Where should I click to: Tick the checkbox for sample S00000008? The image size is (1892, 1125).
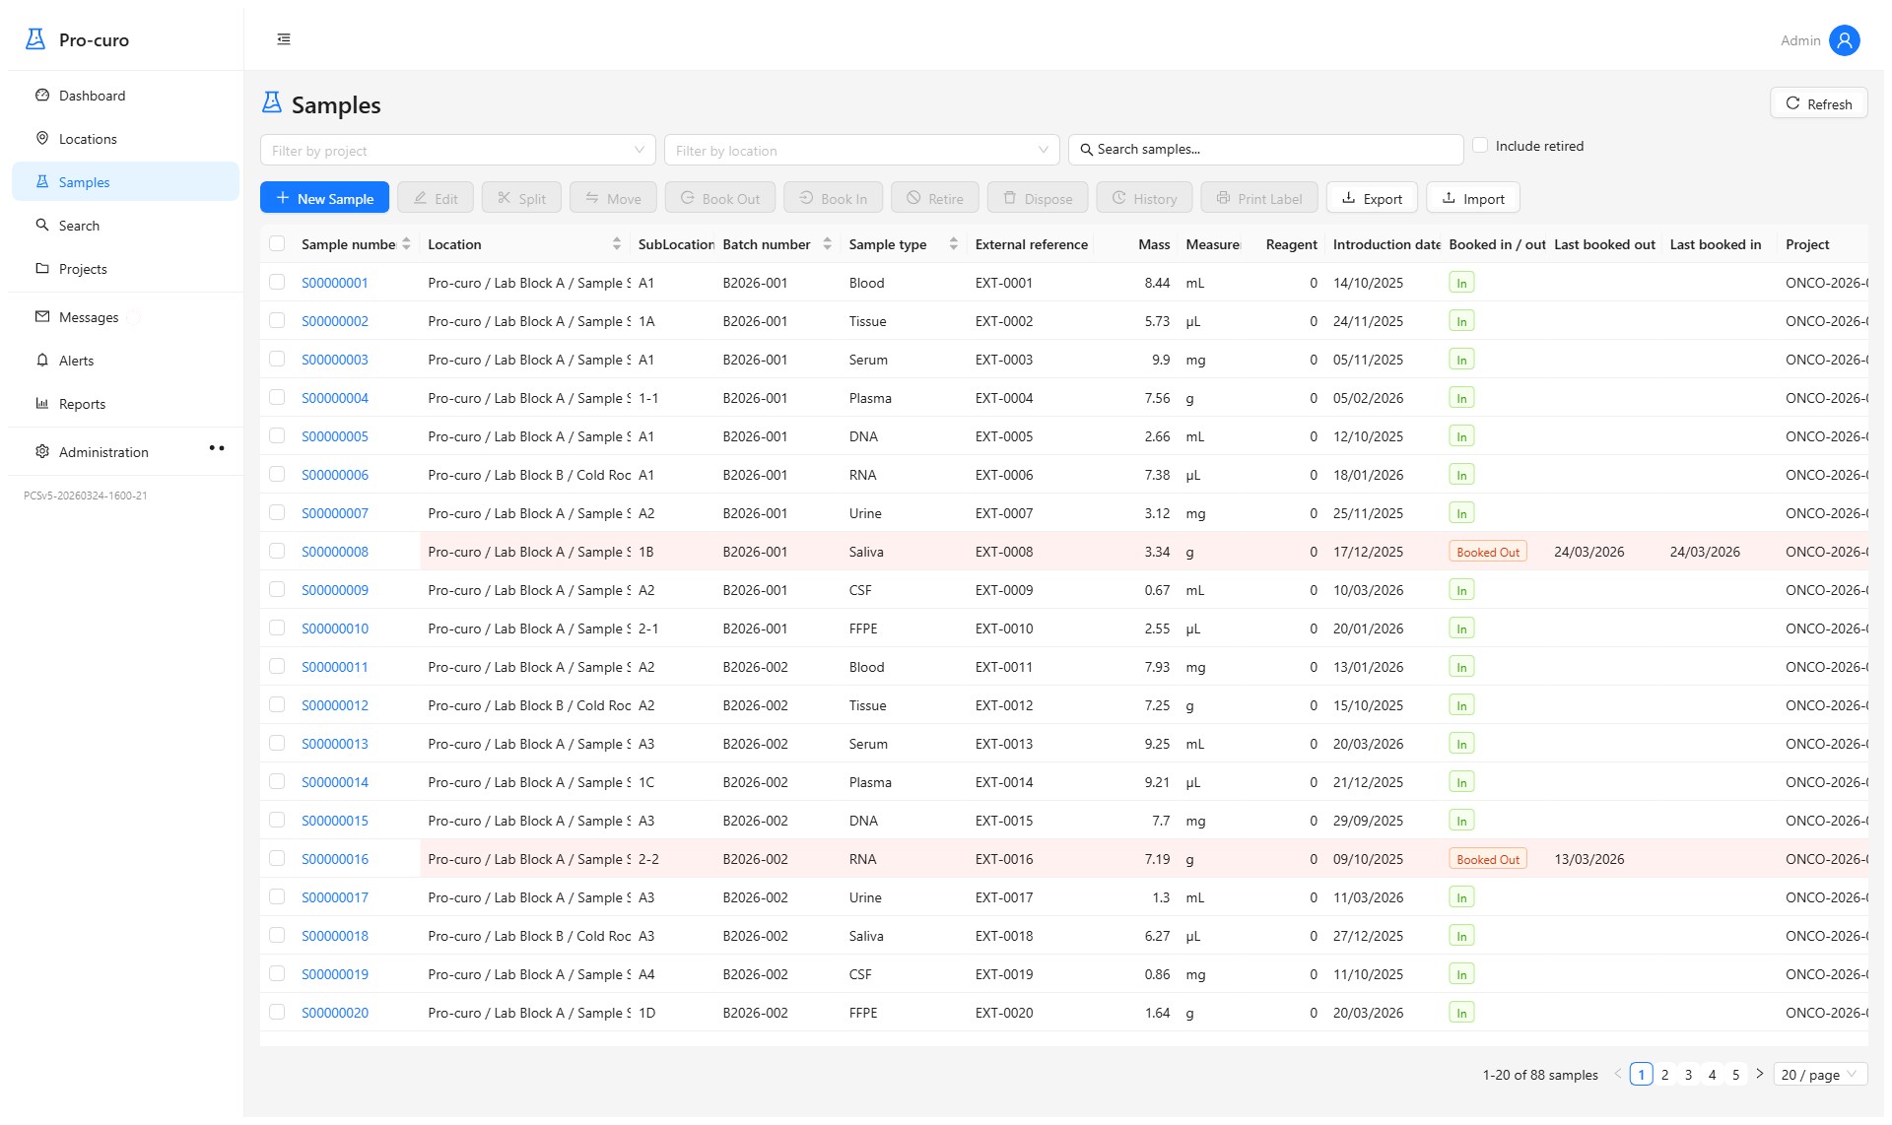pos(277,551)
